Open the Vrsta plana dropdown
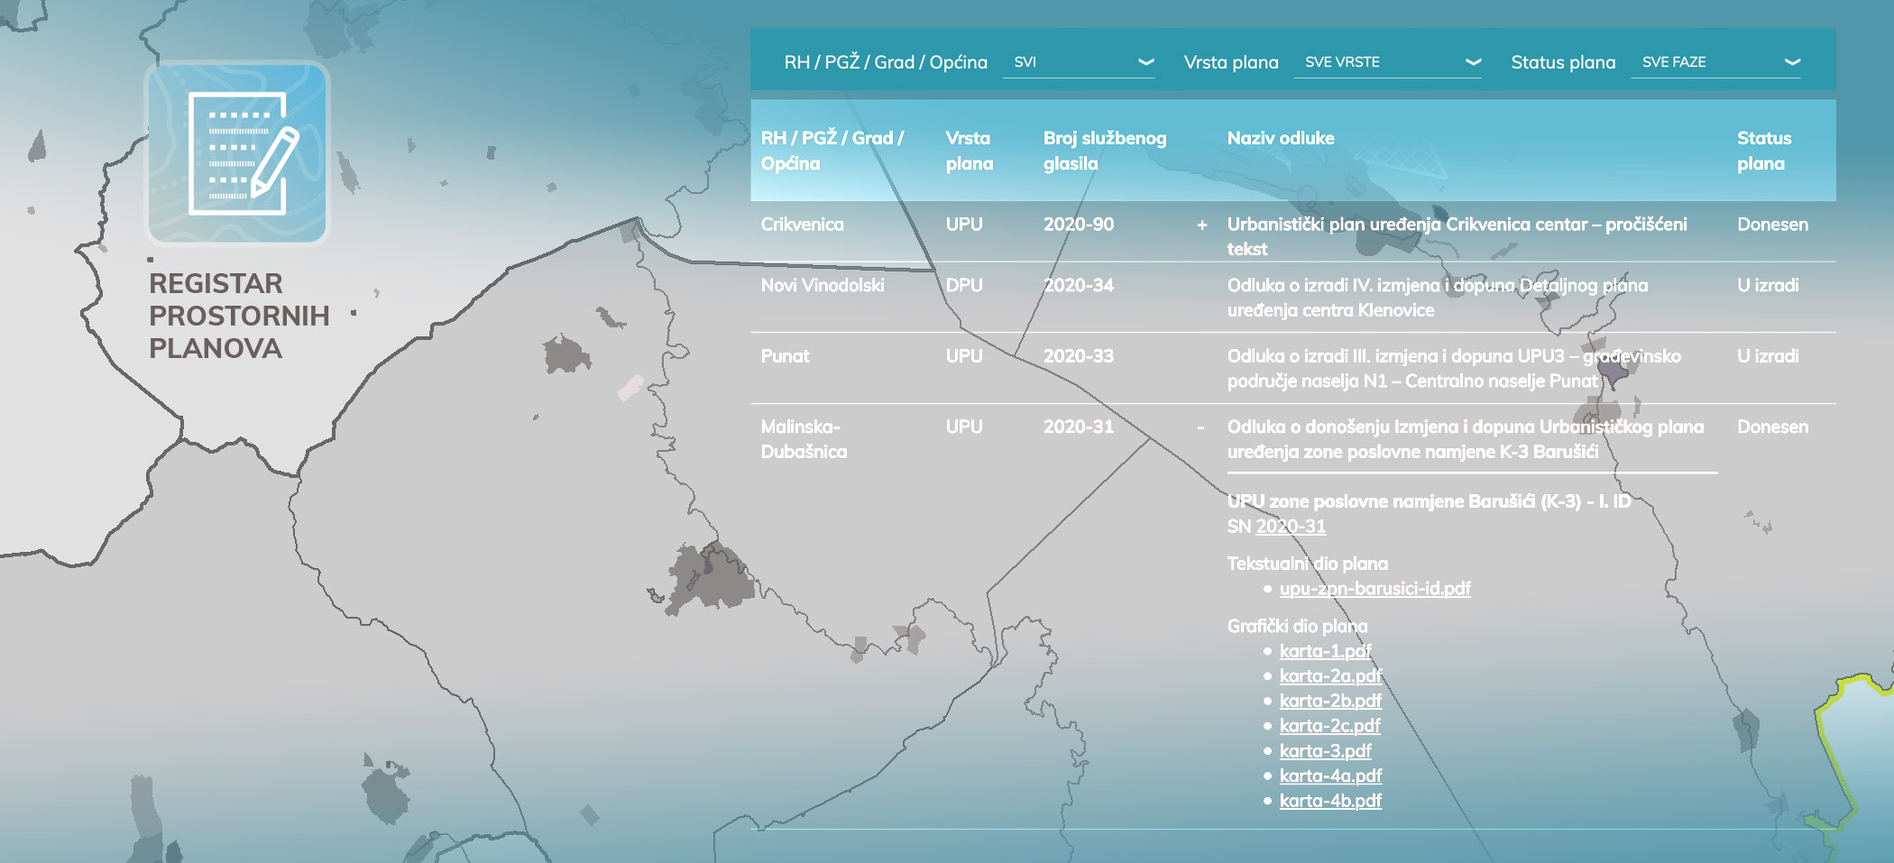Image resolution: width=1894 pixels, height=863 pixels. click(x=1387, y=62)
